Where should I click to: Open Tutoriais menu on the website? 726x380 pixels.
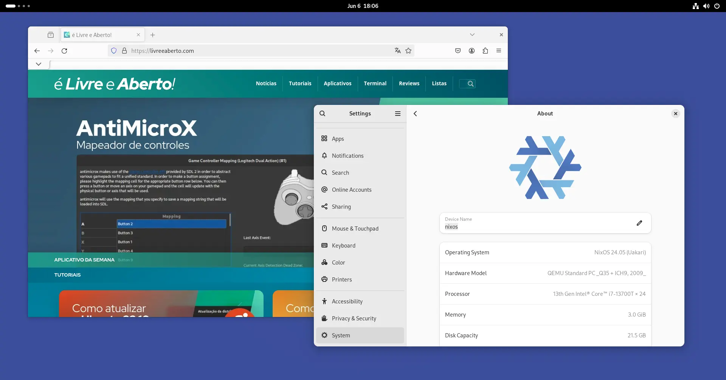coord(300,83)
